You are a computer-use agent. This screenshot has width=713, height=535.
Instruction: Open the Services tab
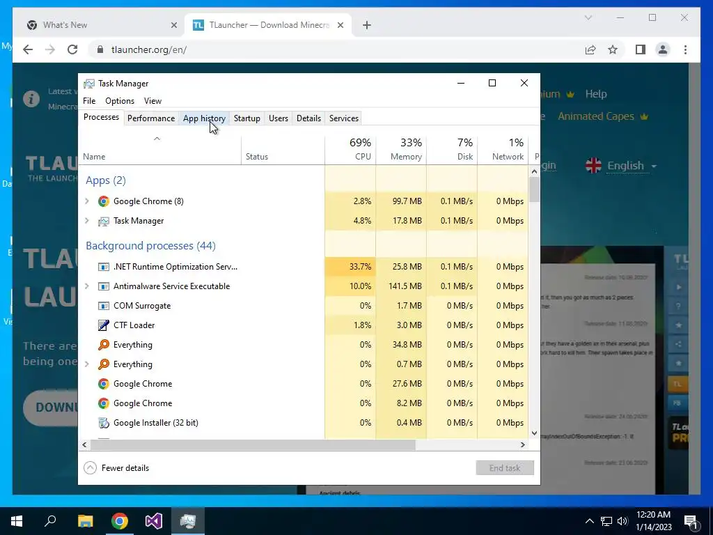tap(344, 118)
